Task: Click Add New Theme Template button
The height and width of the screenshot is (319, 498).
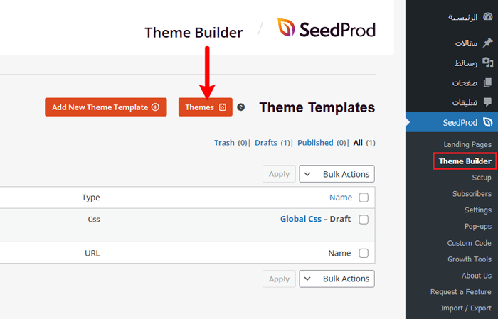Action: 105,107
